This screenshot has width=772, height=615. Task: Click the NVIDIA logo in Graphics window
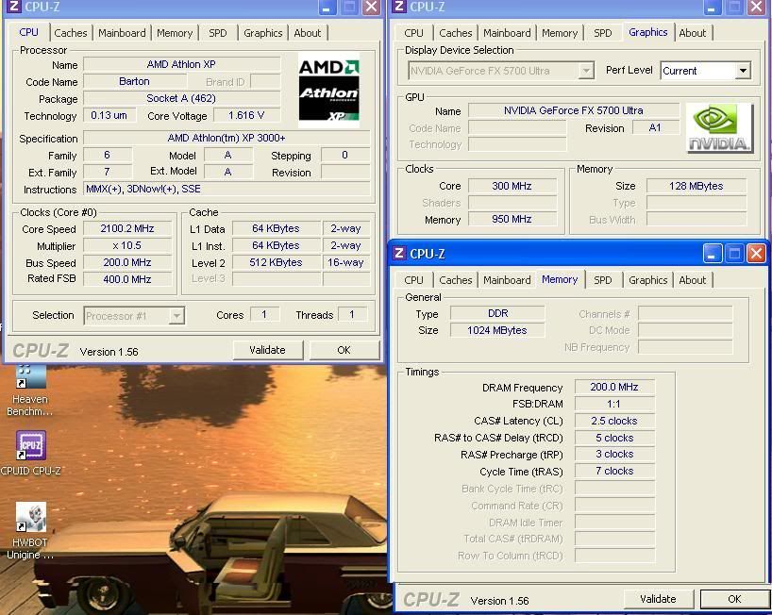click(719, 128)
